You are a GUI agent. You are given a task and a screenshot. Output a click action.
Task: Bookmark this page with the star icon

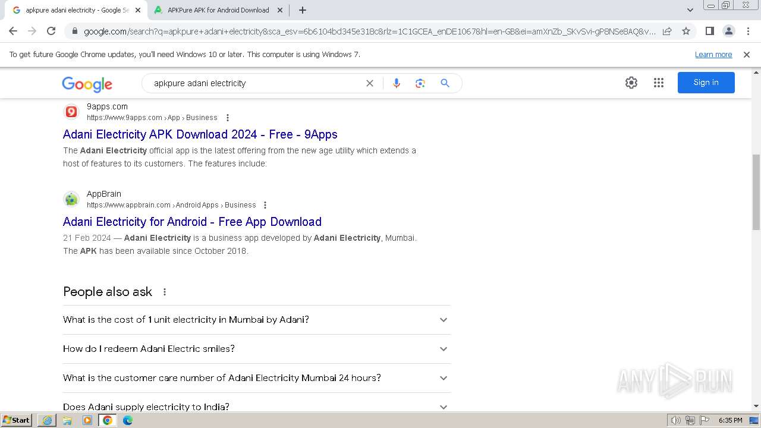(686, 31)
